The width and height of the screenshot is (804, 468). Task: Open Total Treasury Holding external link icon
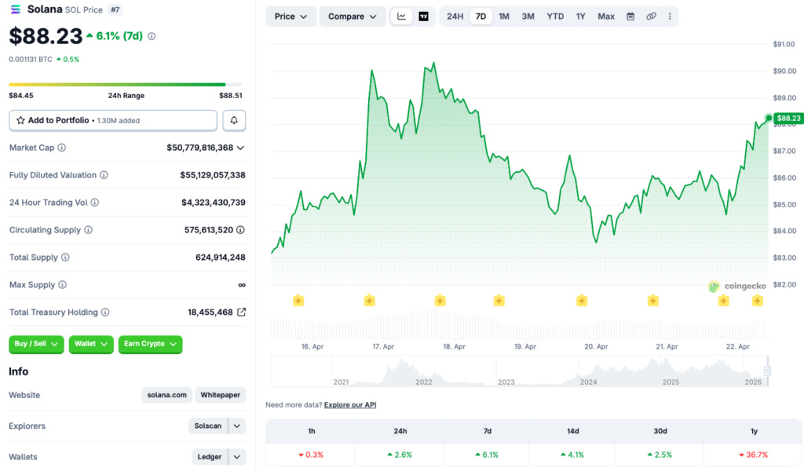click(x=241, y=313)
